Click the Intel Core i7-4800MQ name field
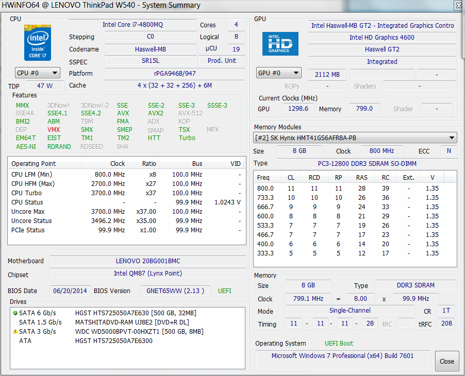Viewport: 465px width, 376px height. [x=132, y=25]
